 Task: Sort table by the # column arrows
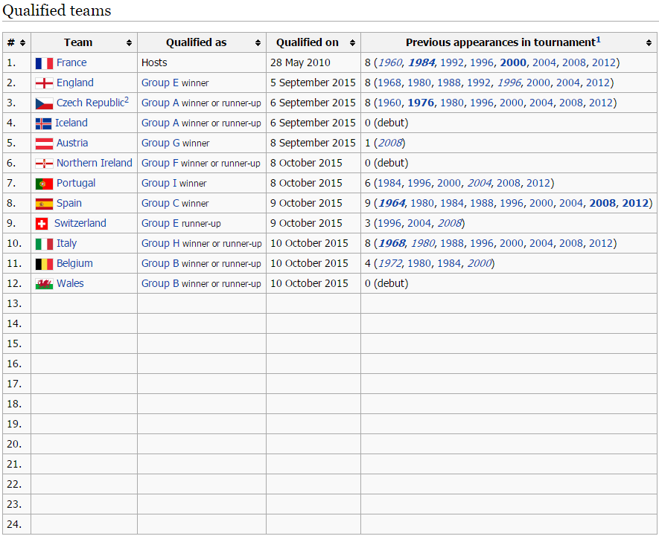pyautogui.click(x=22, y=43)
